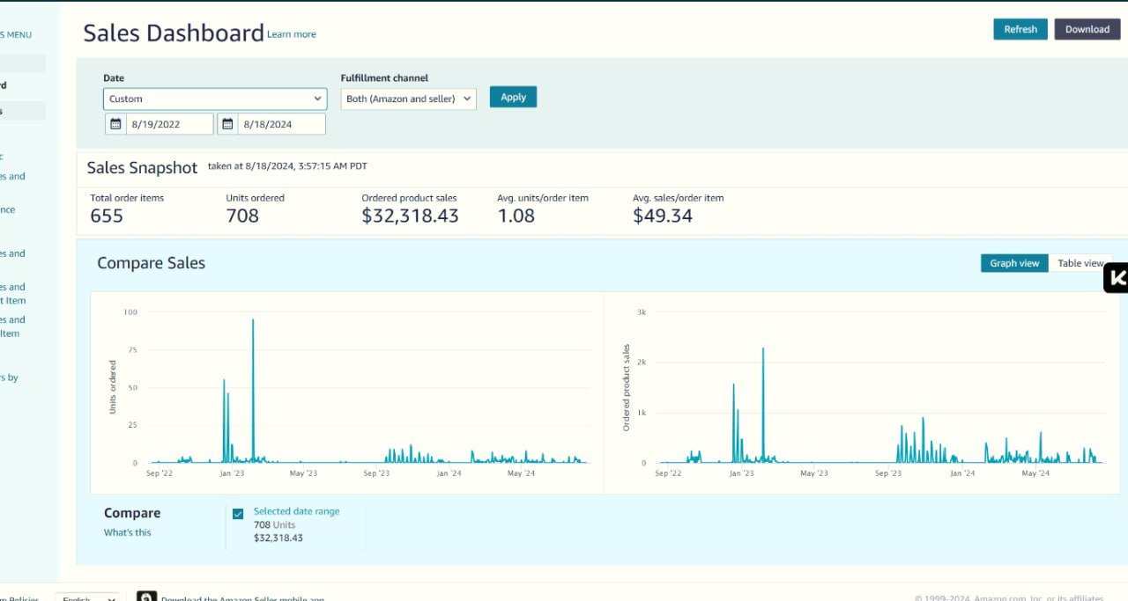Click the Refresh button
The image size is (1128, 601).
click(x=1020, y=29)
